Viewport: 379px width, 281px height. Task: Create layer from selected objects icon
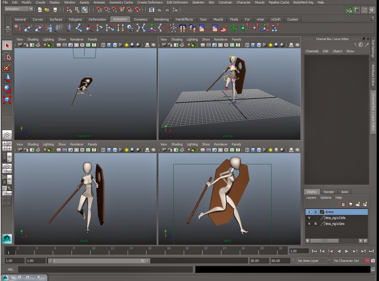[x=365, y=204]
